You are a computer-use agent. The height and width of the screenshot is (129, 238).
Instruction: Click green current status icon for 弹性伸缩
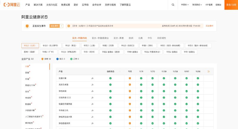[x=110, y=91]
